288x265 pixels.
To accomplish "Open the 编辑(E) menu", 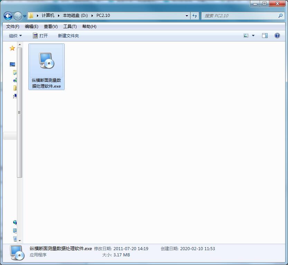I will (x=31, y=27).
